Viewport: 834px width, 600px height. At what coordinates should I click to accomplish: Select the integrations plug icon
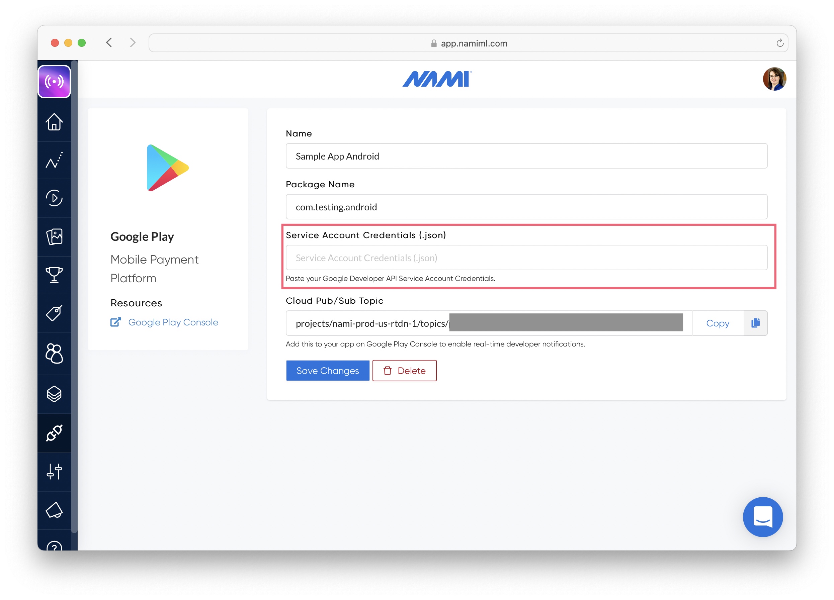[x=54, y=433]
